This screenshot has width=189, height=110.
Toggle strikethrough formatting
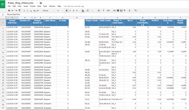tap(74, 11)
